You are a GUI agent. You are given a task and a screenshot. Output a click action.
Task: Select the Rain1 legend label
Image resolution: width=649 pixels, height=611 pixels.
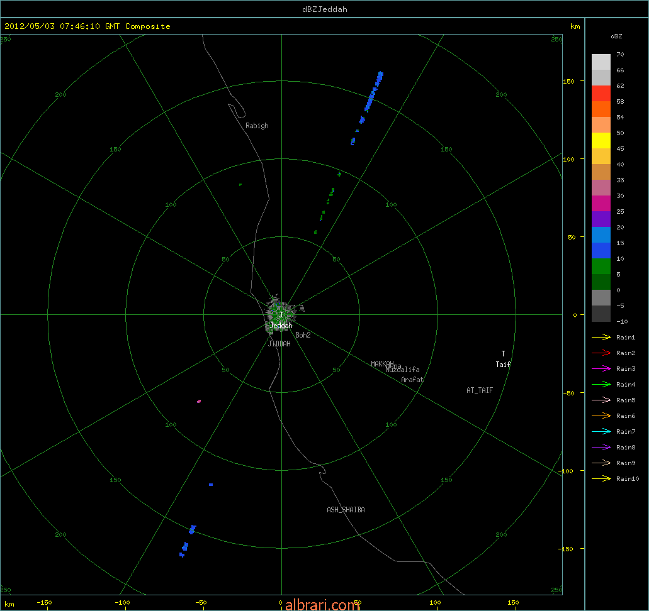(626, 338)
